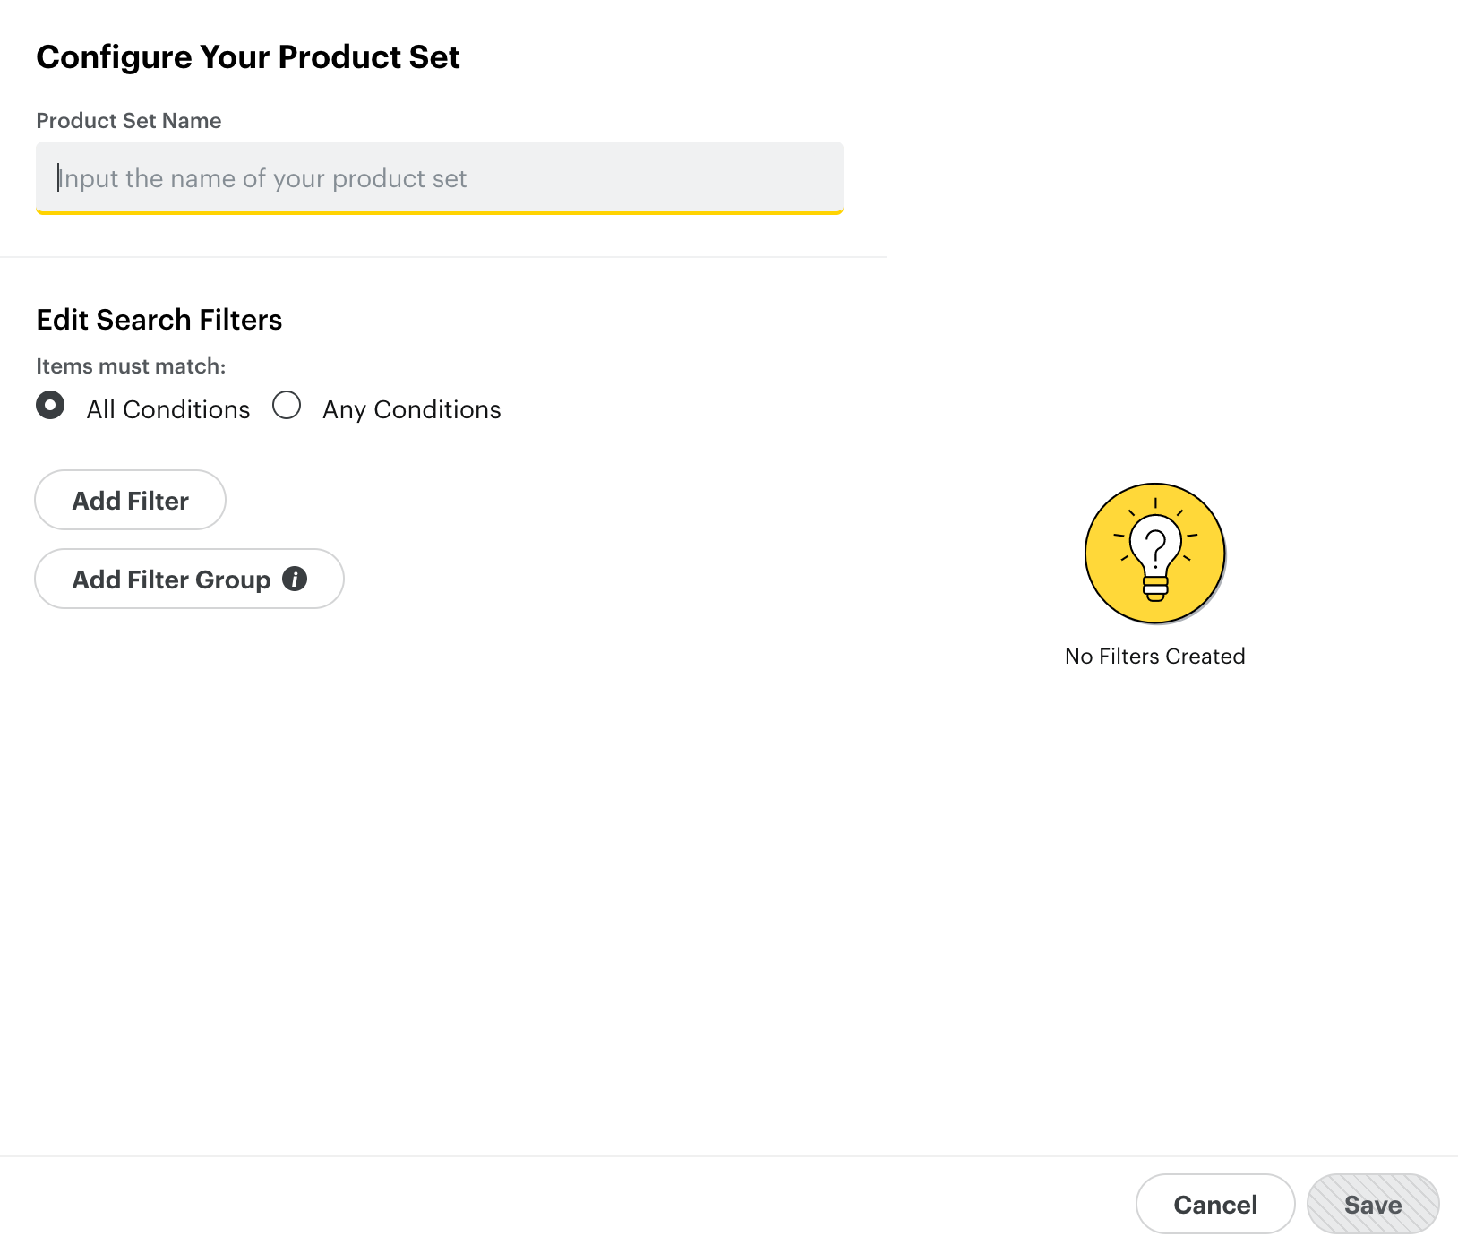Click the info icon beside Add Filter Group
Image resolution: width=1458 pixels, height=1245 pixels.
tap(296, 580)
